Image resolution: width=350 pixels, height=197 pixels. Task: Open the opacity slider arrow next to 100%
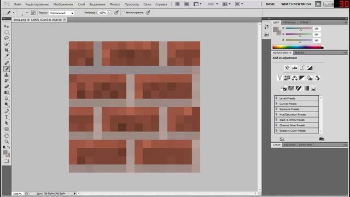tap(109, 13)
